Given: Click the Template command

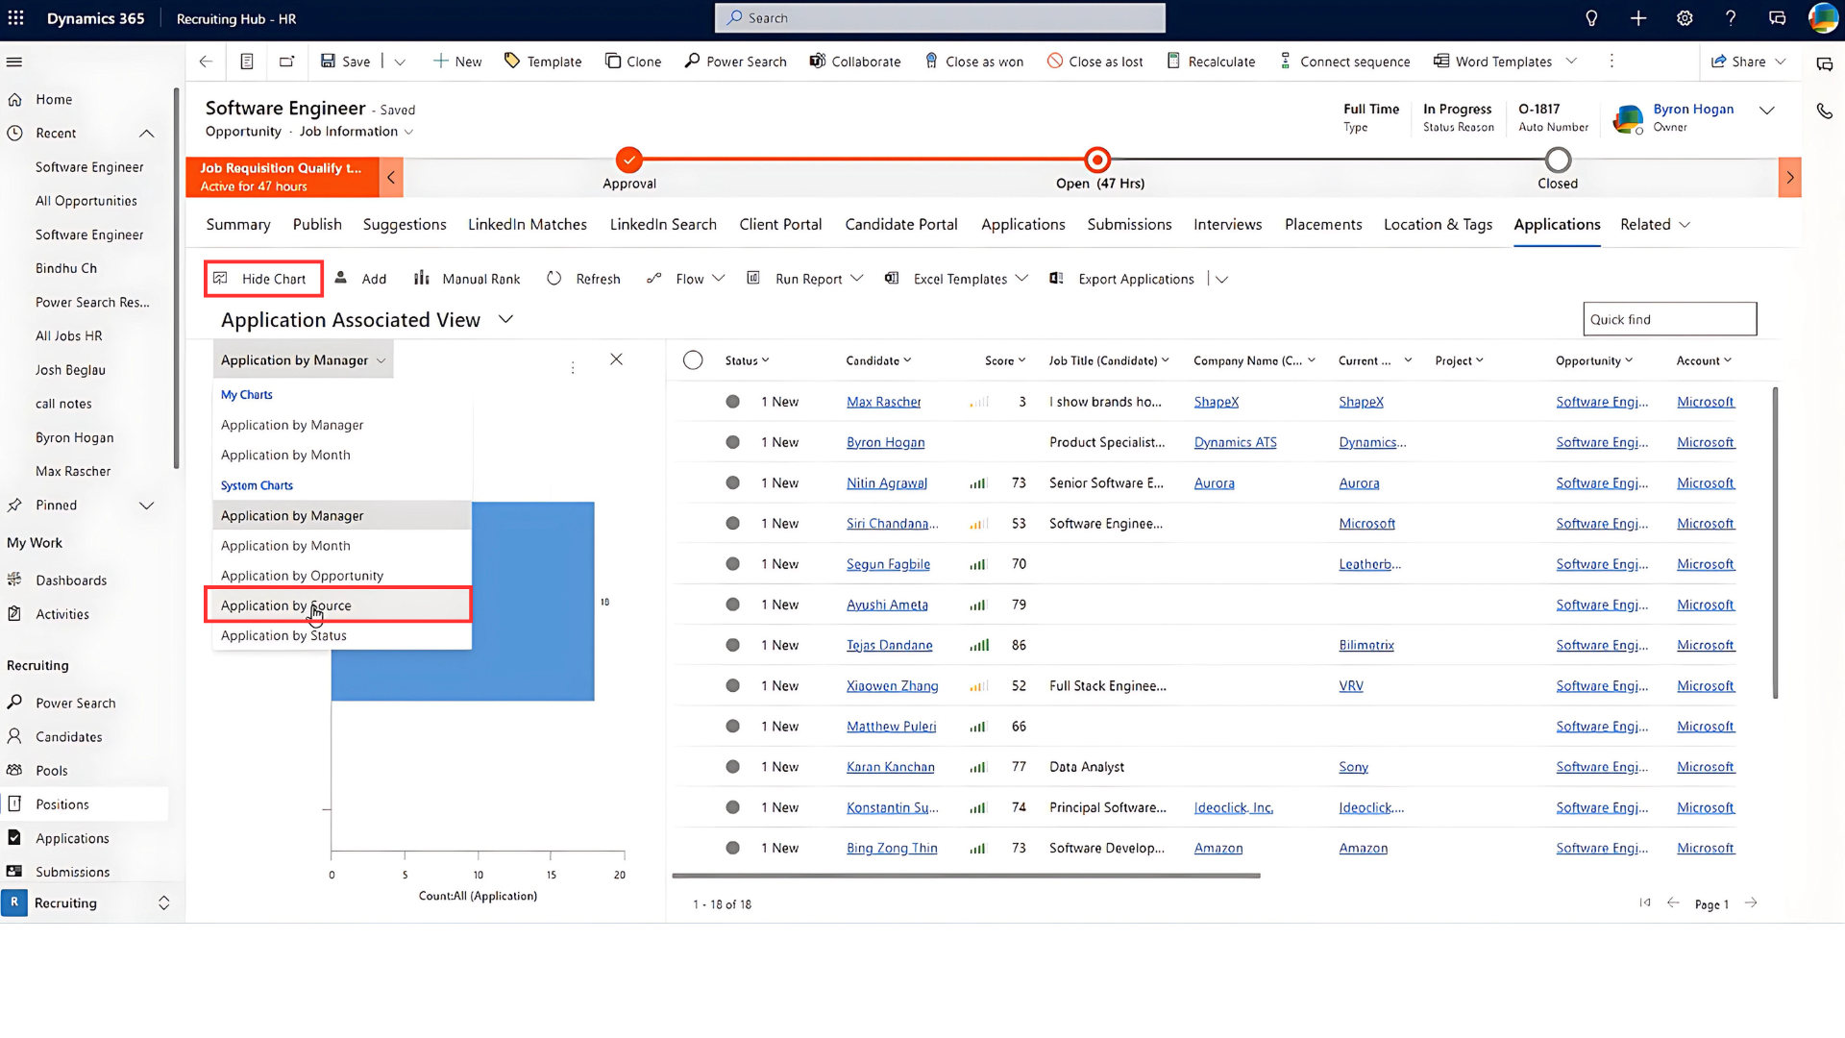Looking at the screenshot, I should pyautogui.click(x=543, y=62).
